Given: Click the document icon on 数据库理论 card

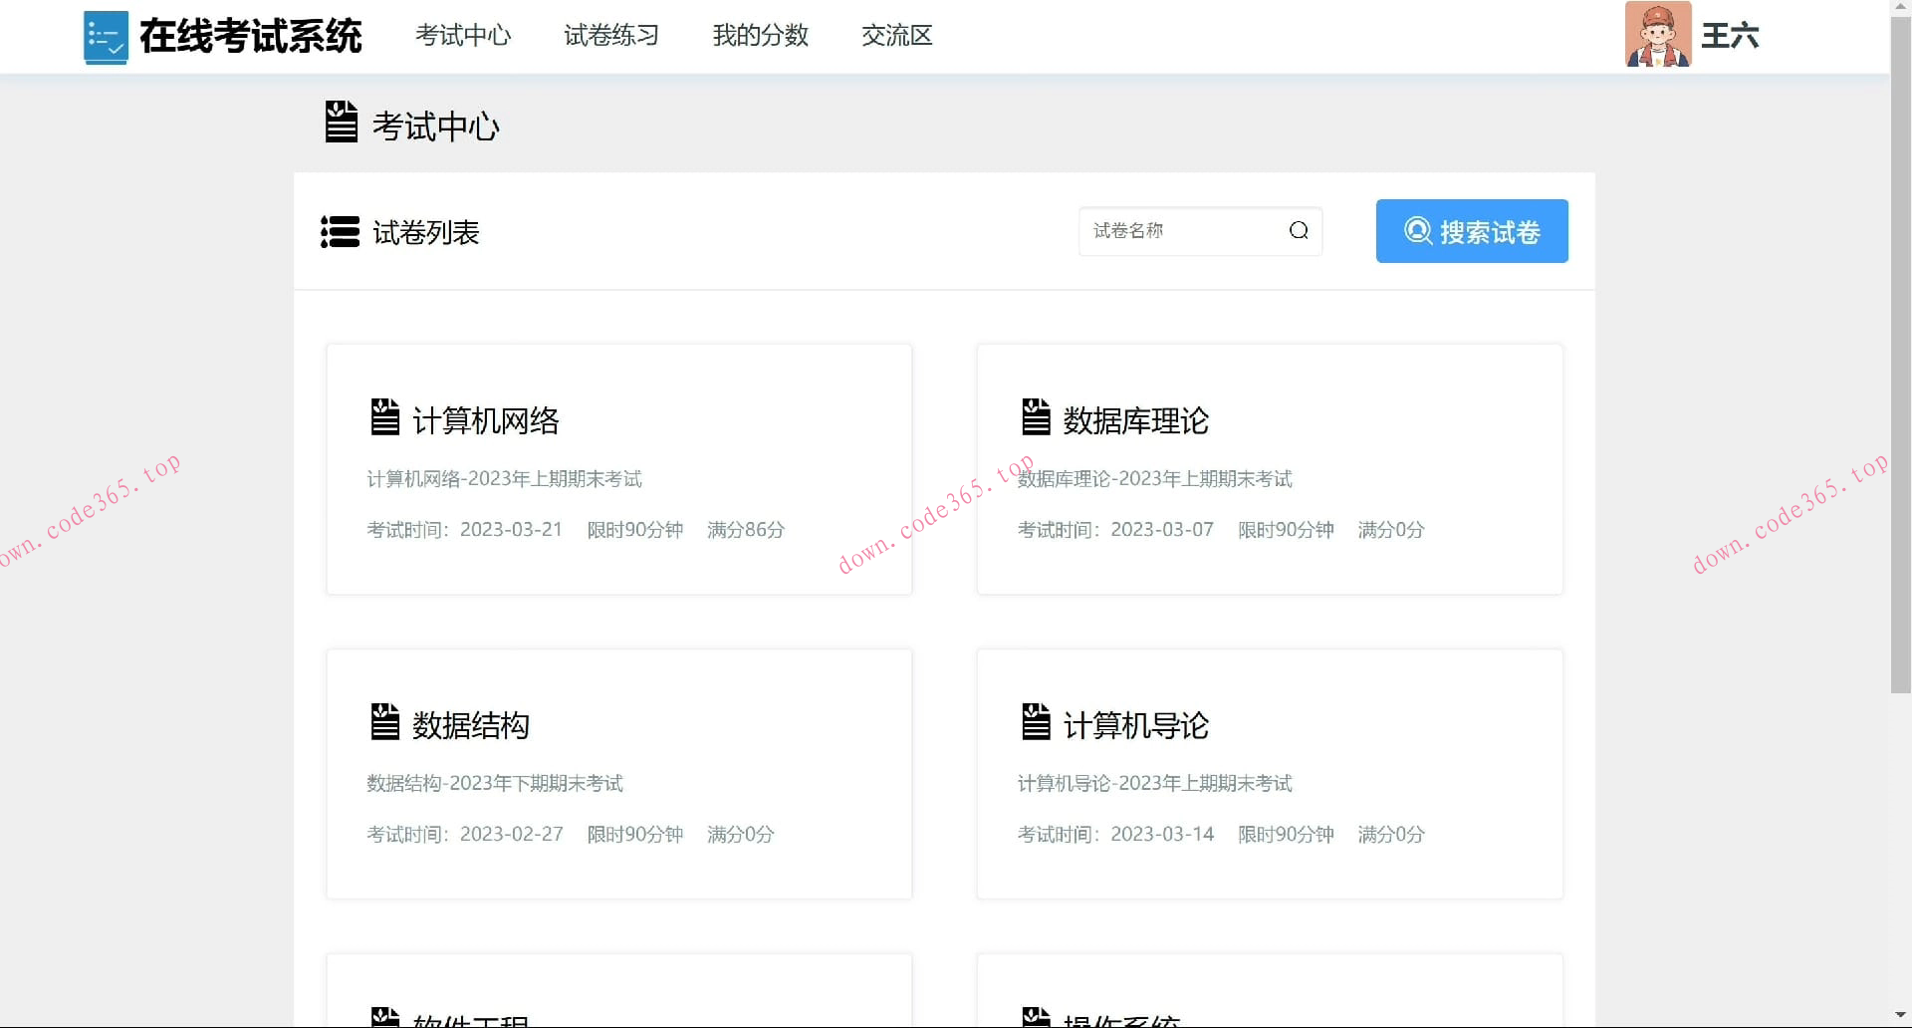Looking at the screenshot, I should (1036, 416).
